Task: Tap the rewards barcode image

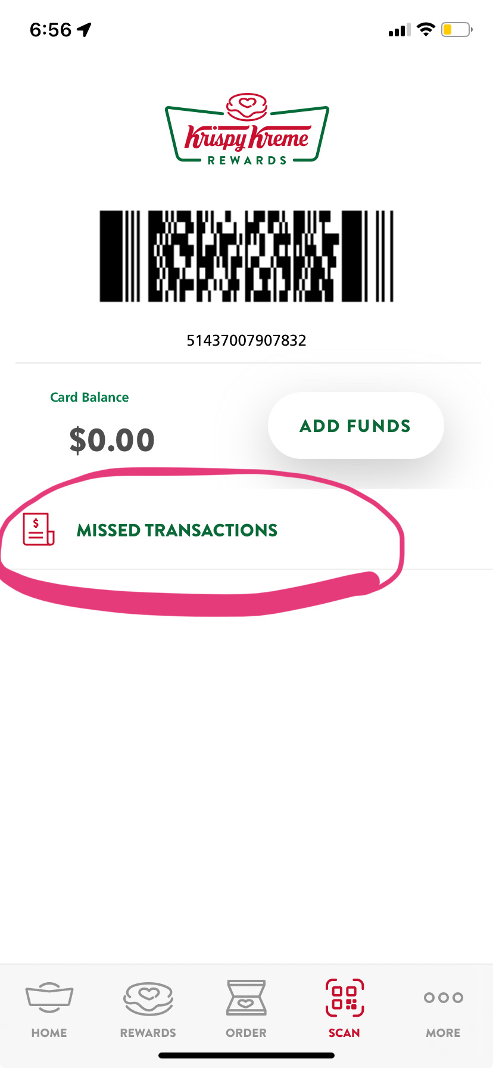Action: point(246,256)
